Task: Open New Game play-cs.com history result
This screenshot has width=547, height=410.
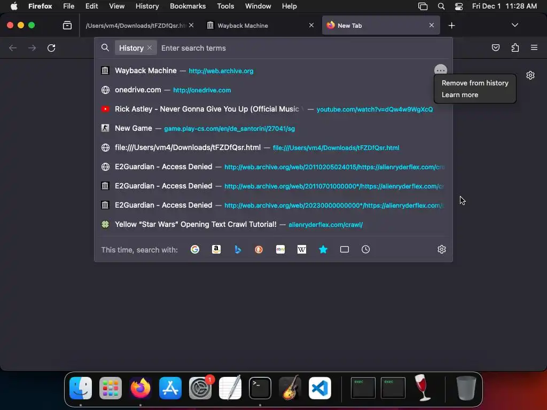Action: pyautogui.click(x=273, y=128)
